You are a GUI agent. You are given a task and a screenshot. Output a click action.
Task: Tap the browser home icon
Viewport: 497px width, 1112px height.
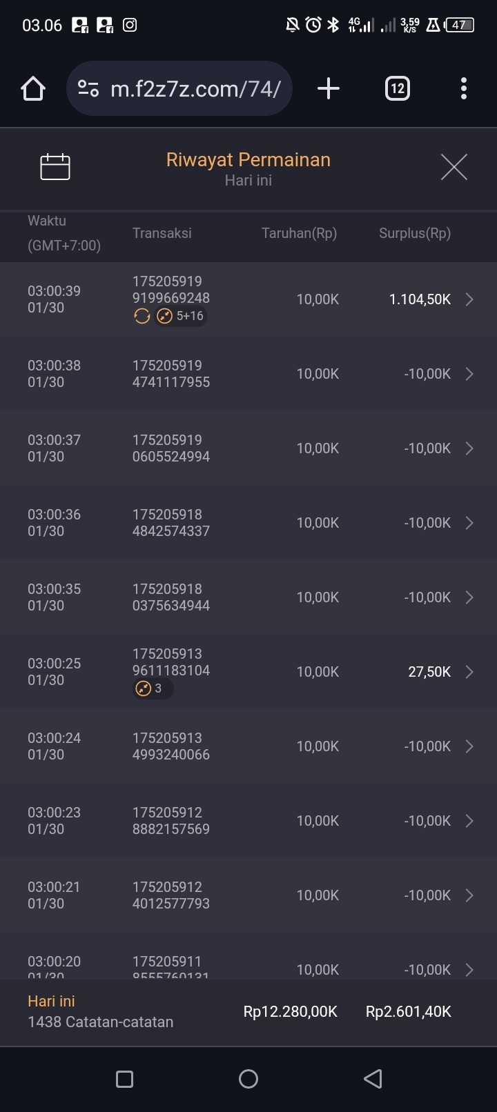tap(33, 89)
